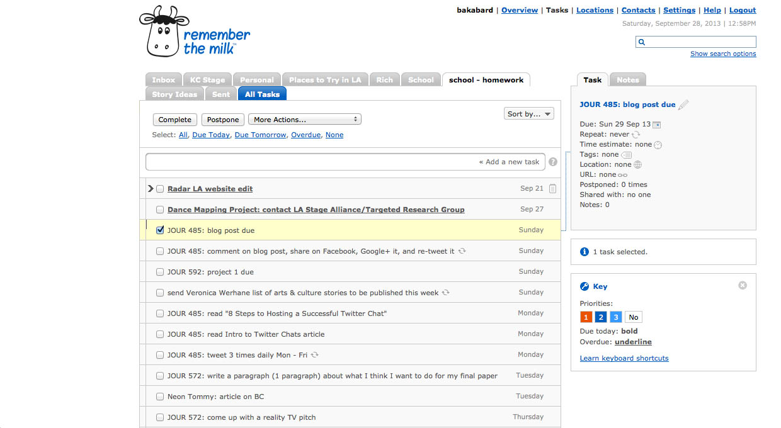This screenshot has width=781, height=428.
Task: Open the Notes tab in the details panel
Action: tap(627, 80)
